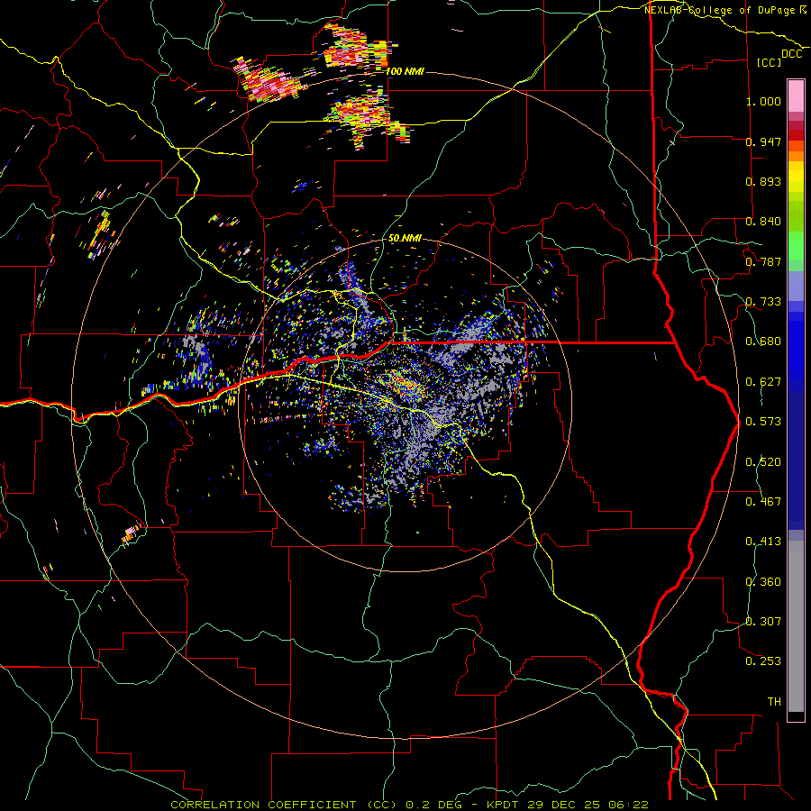Select the 0.947 scale value

[763, 141]
